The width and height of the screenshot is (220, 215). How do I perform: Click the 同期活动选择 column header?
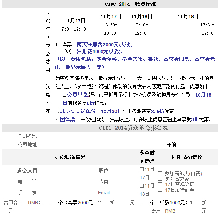pos(187,157)
